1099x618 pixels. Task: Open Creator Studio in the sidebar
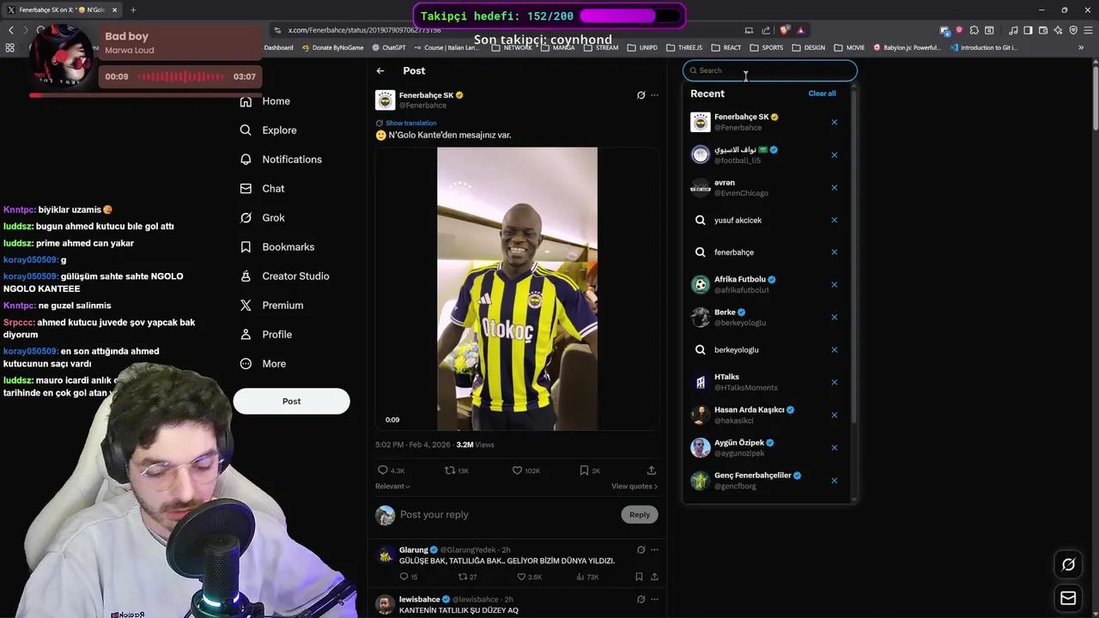(x=284, y=276)
